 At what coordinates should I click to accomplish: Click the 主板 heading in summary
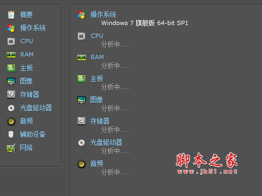[x=97, y=79]
